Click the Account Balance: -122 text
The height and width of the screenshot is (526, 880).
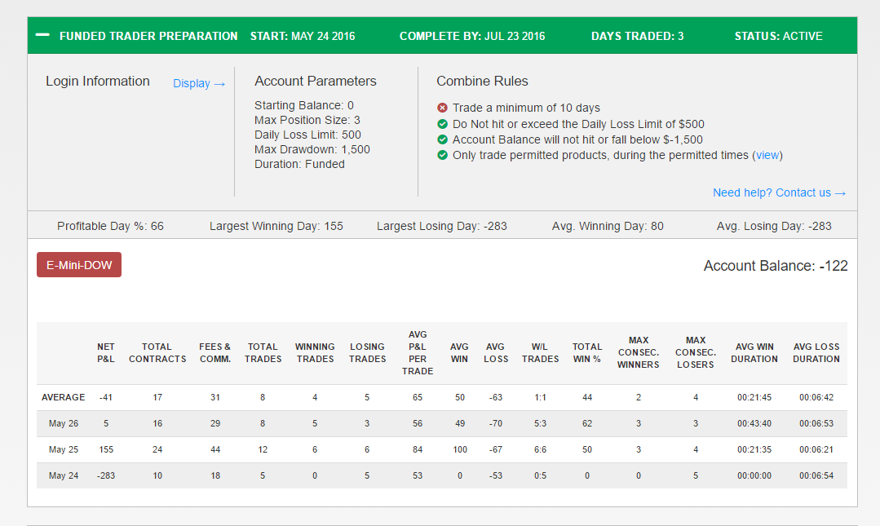click(x=776, y=266)
